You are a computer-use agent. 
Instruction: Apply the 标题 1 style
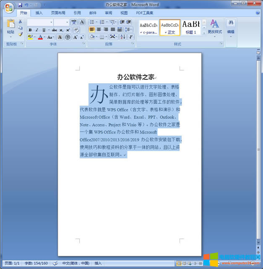(191, 27)
